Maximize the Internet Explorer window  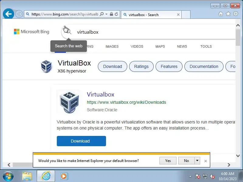click(x=225, y=6)
